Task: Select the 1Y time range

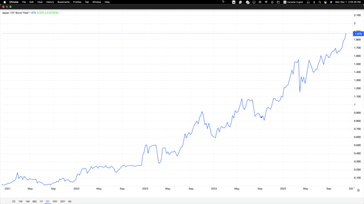Action: coord(41,201)
